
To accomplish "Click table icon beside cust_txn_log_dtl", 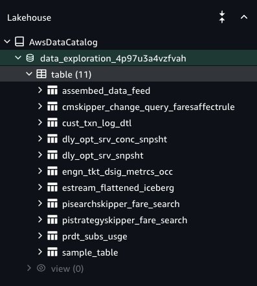I will point(52,122).
